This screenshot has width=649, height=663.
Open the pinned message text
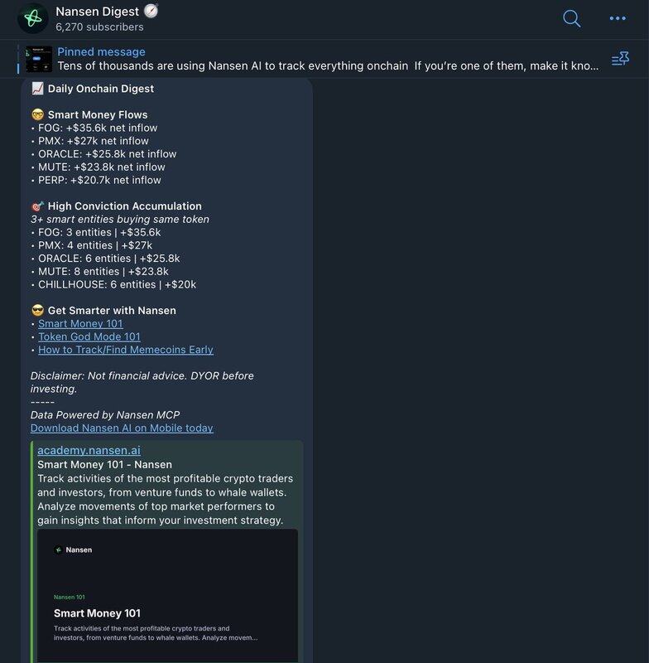[328, 65]
